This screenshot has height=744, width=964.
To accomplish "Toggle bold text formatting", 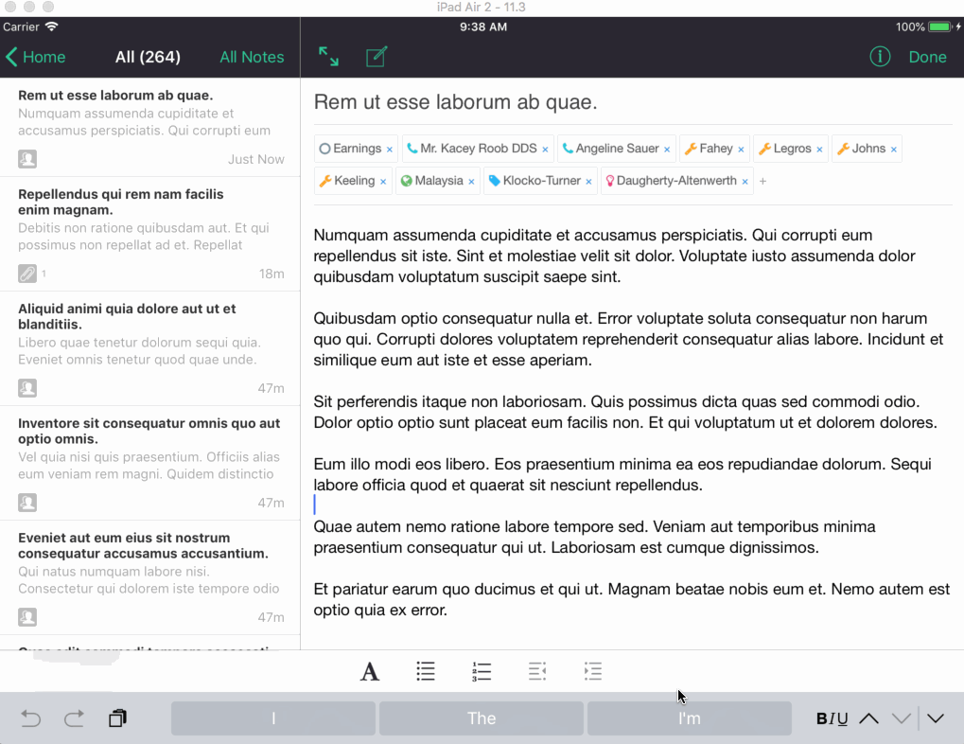I will pyautogui.click(x=821, y=718).
